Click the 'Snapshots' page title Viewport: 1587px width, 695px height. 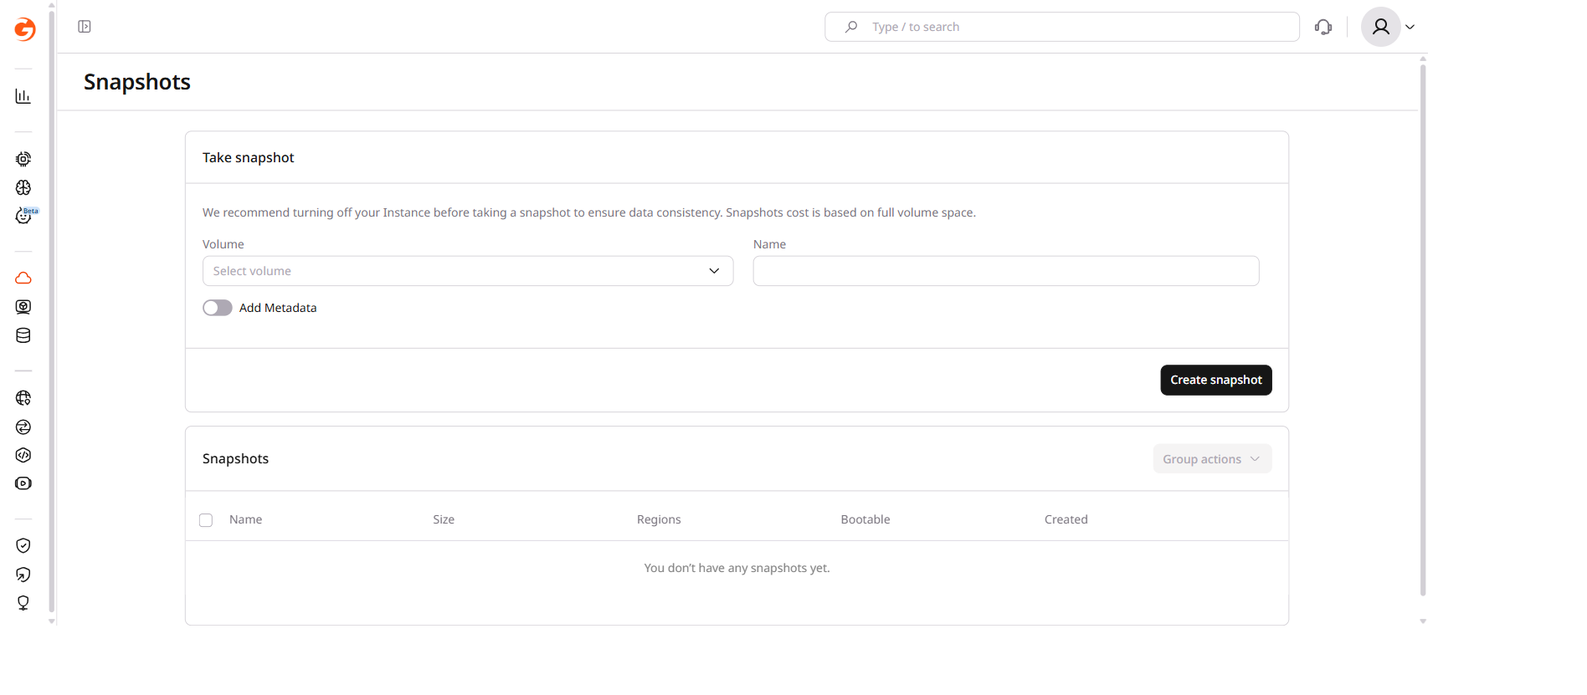coord(137,82)
